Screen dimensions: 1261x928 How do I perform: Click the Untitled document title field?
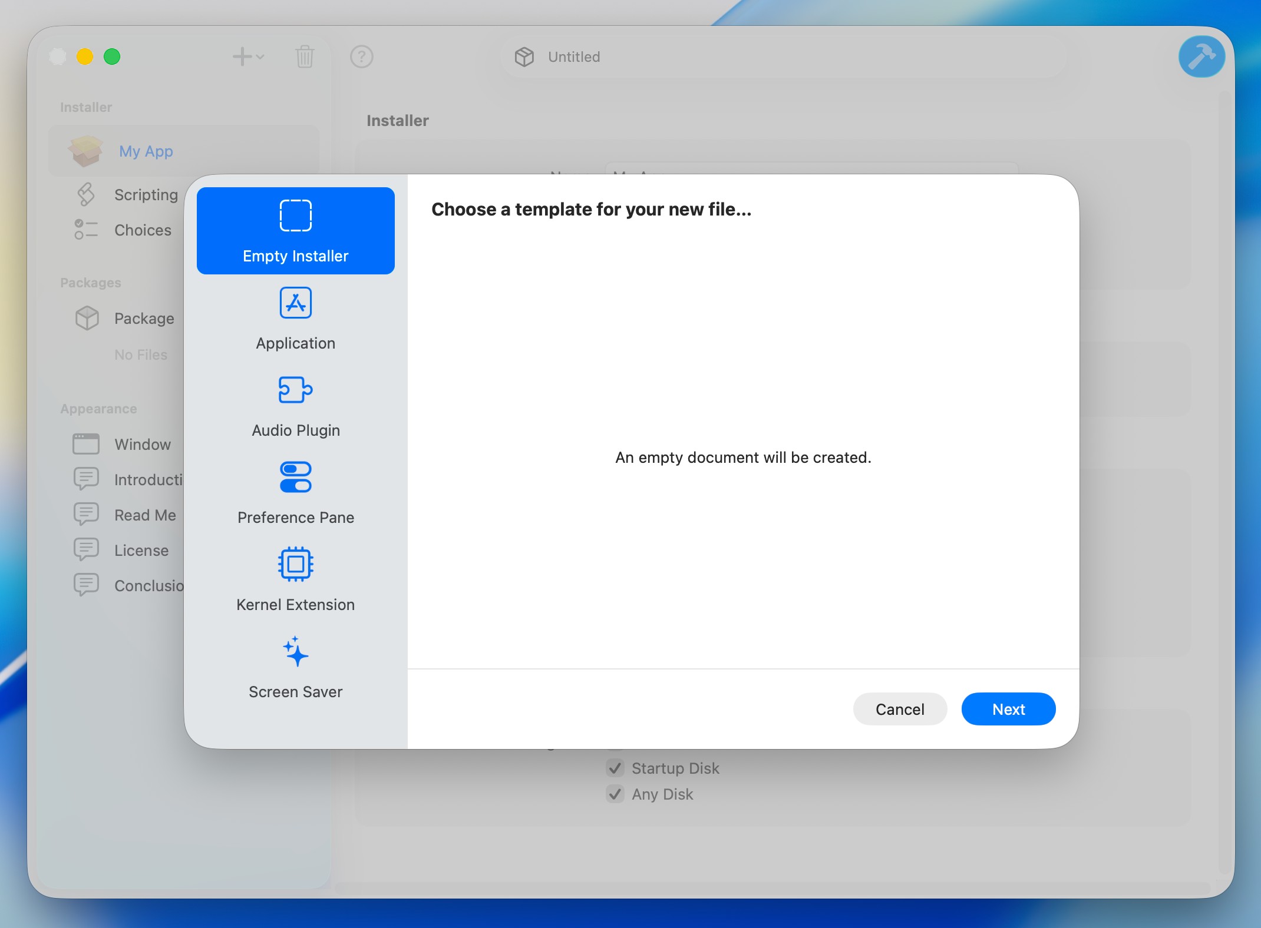tap(573, 57)
